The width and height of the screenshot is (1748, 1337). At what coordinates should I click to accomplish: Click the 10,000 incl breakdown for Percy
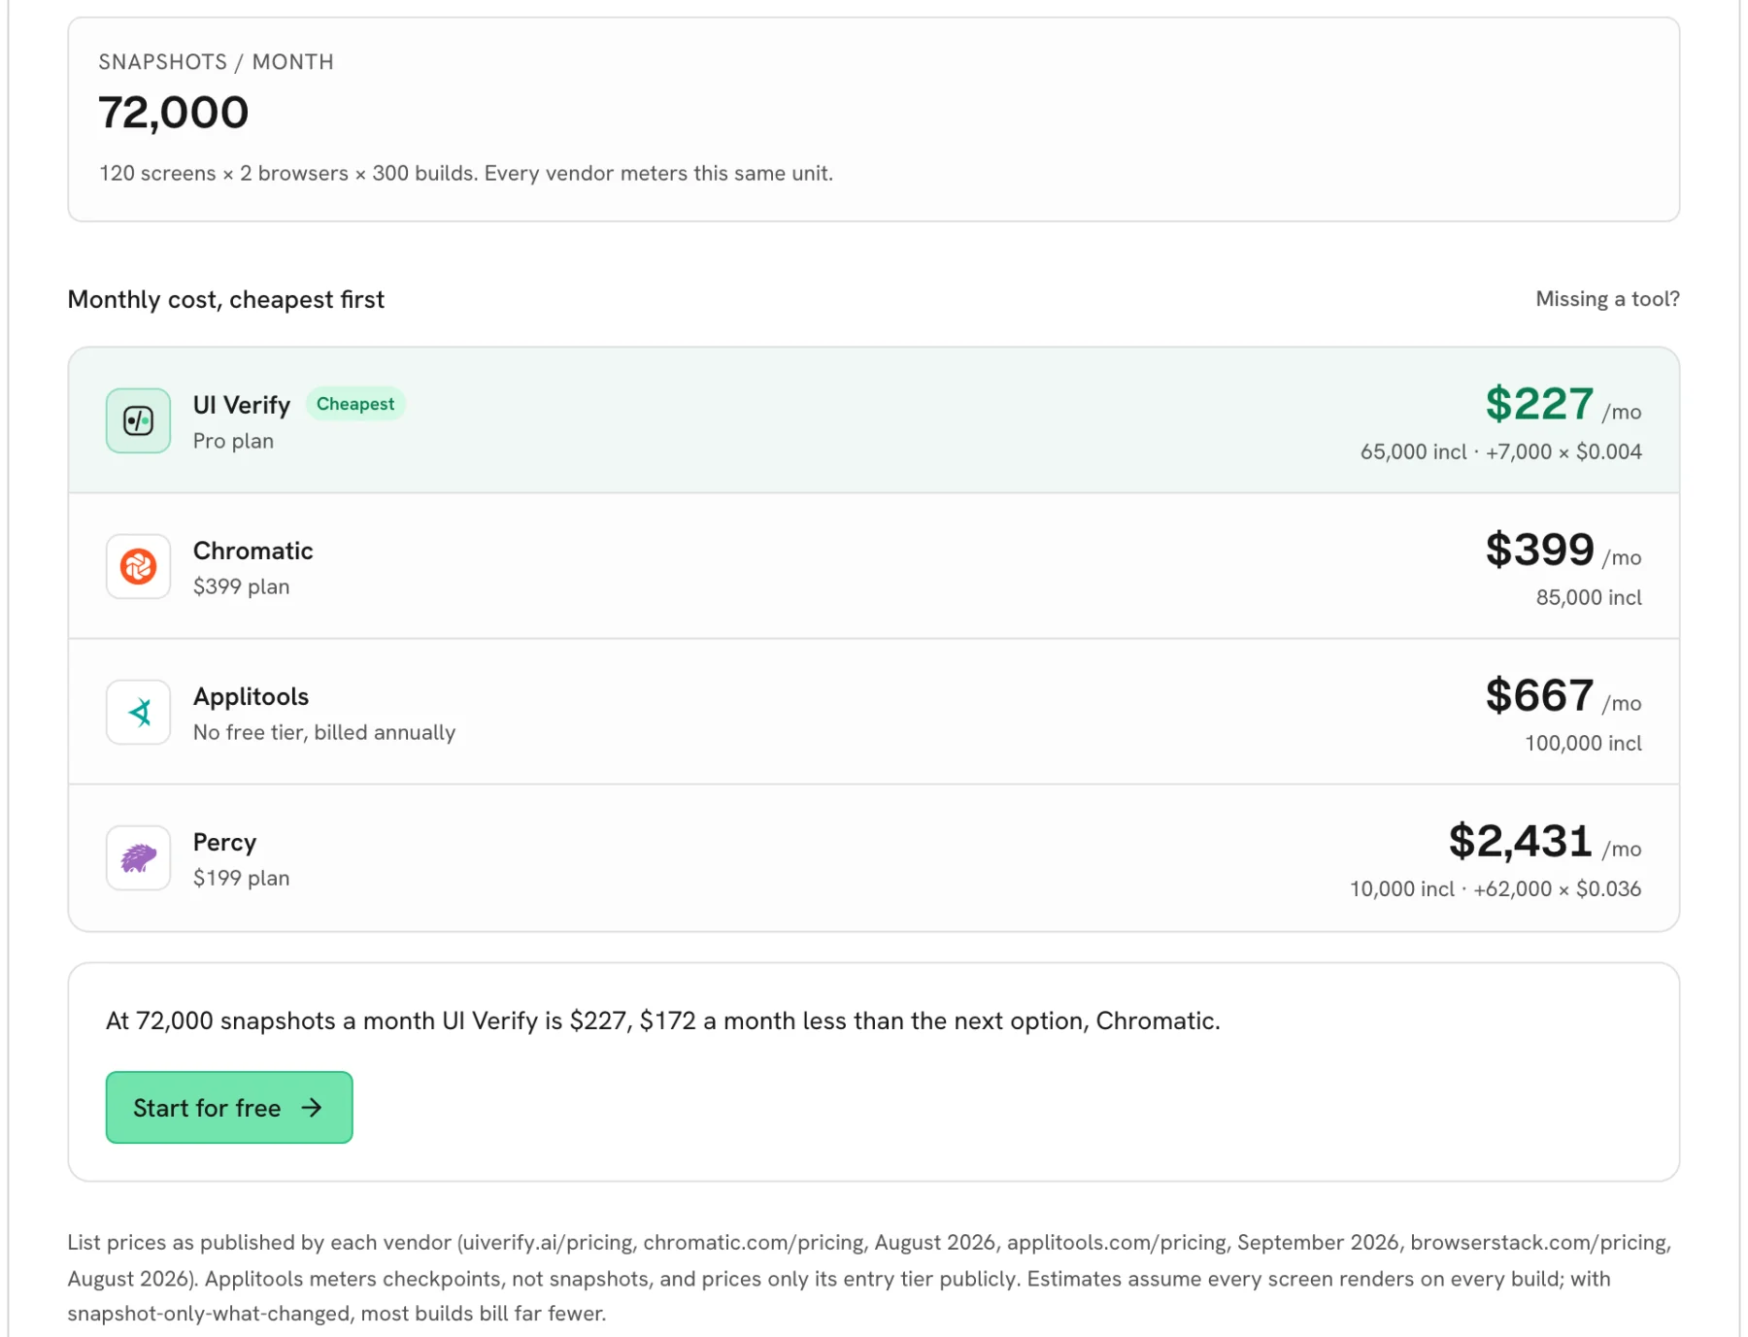coord(1496,888)
